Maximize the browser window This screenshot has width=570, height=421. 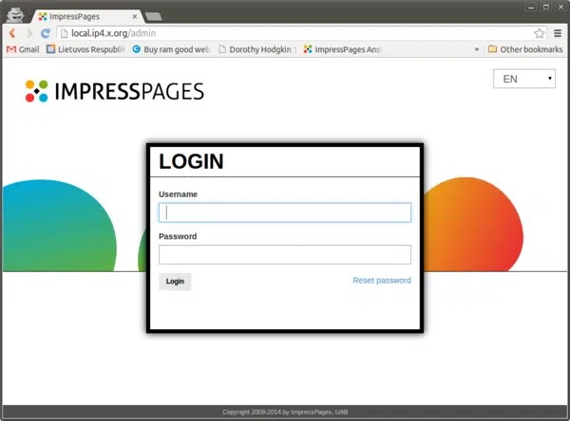(x=546, y=7)
